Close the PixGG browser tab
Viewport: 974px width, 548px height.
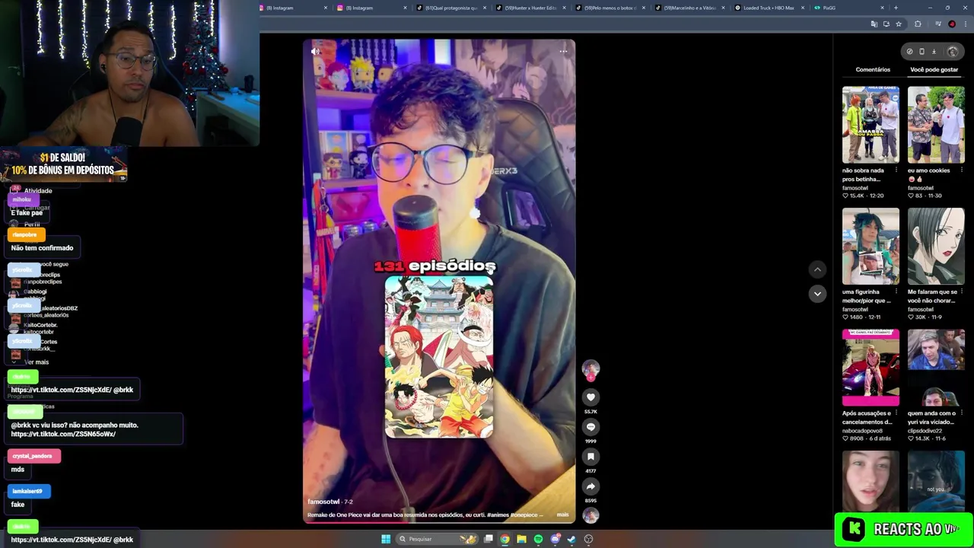(x=882, y=8)
